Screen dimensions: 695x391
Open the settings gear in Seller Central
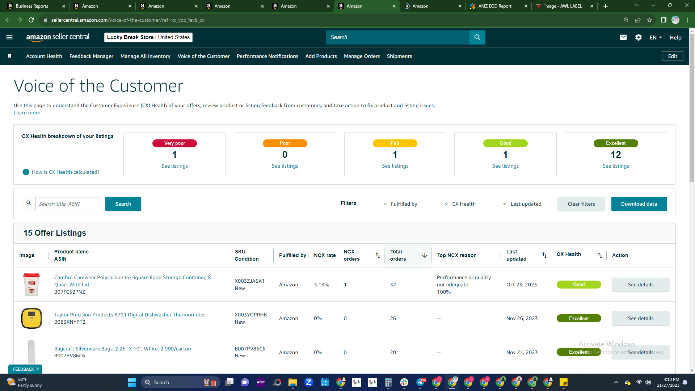(x=639, y=37)
